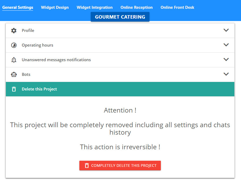241x182 pixels.
Task: Expand the Operating hours chevron
Action: tap(226, 45)
